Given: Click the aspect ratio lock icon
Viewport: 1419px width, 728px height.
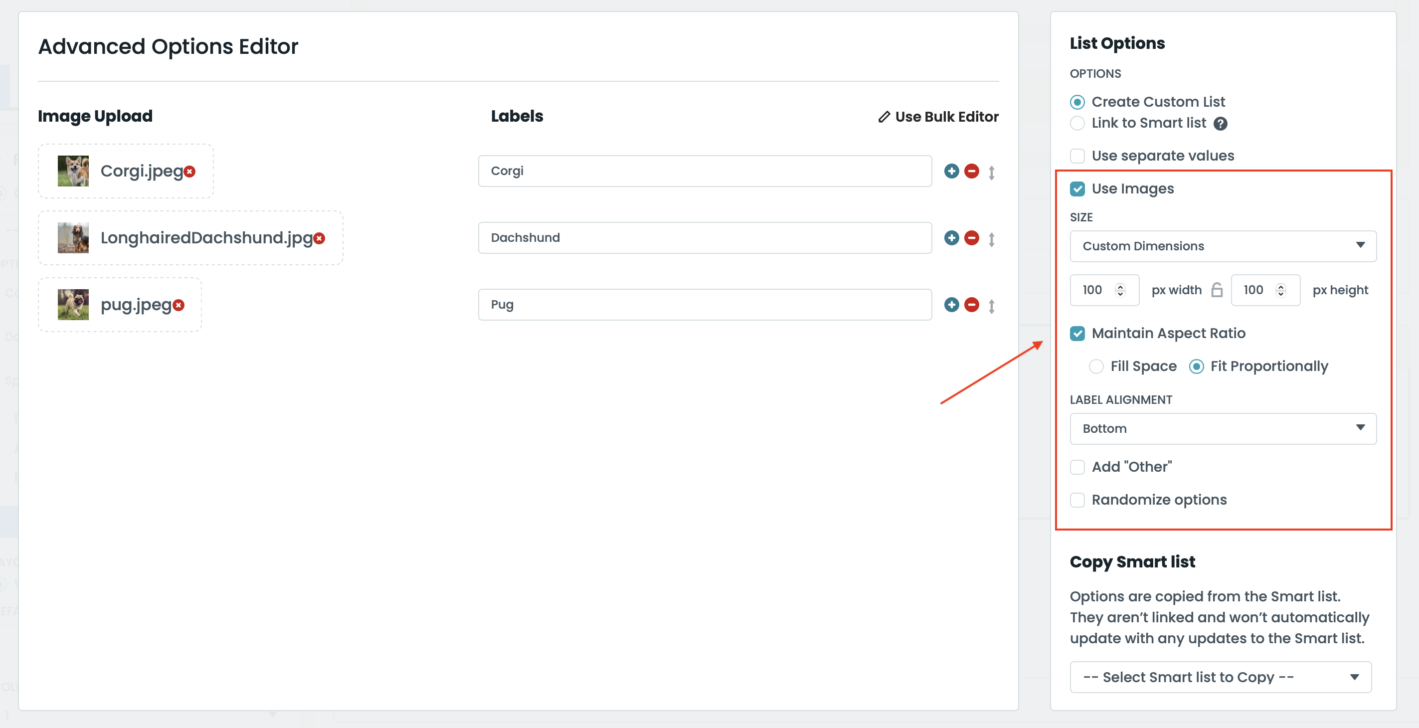Looking at the screenshot, I should pyautogui.click(x=1217, y=290).
